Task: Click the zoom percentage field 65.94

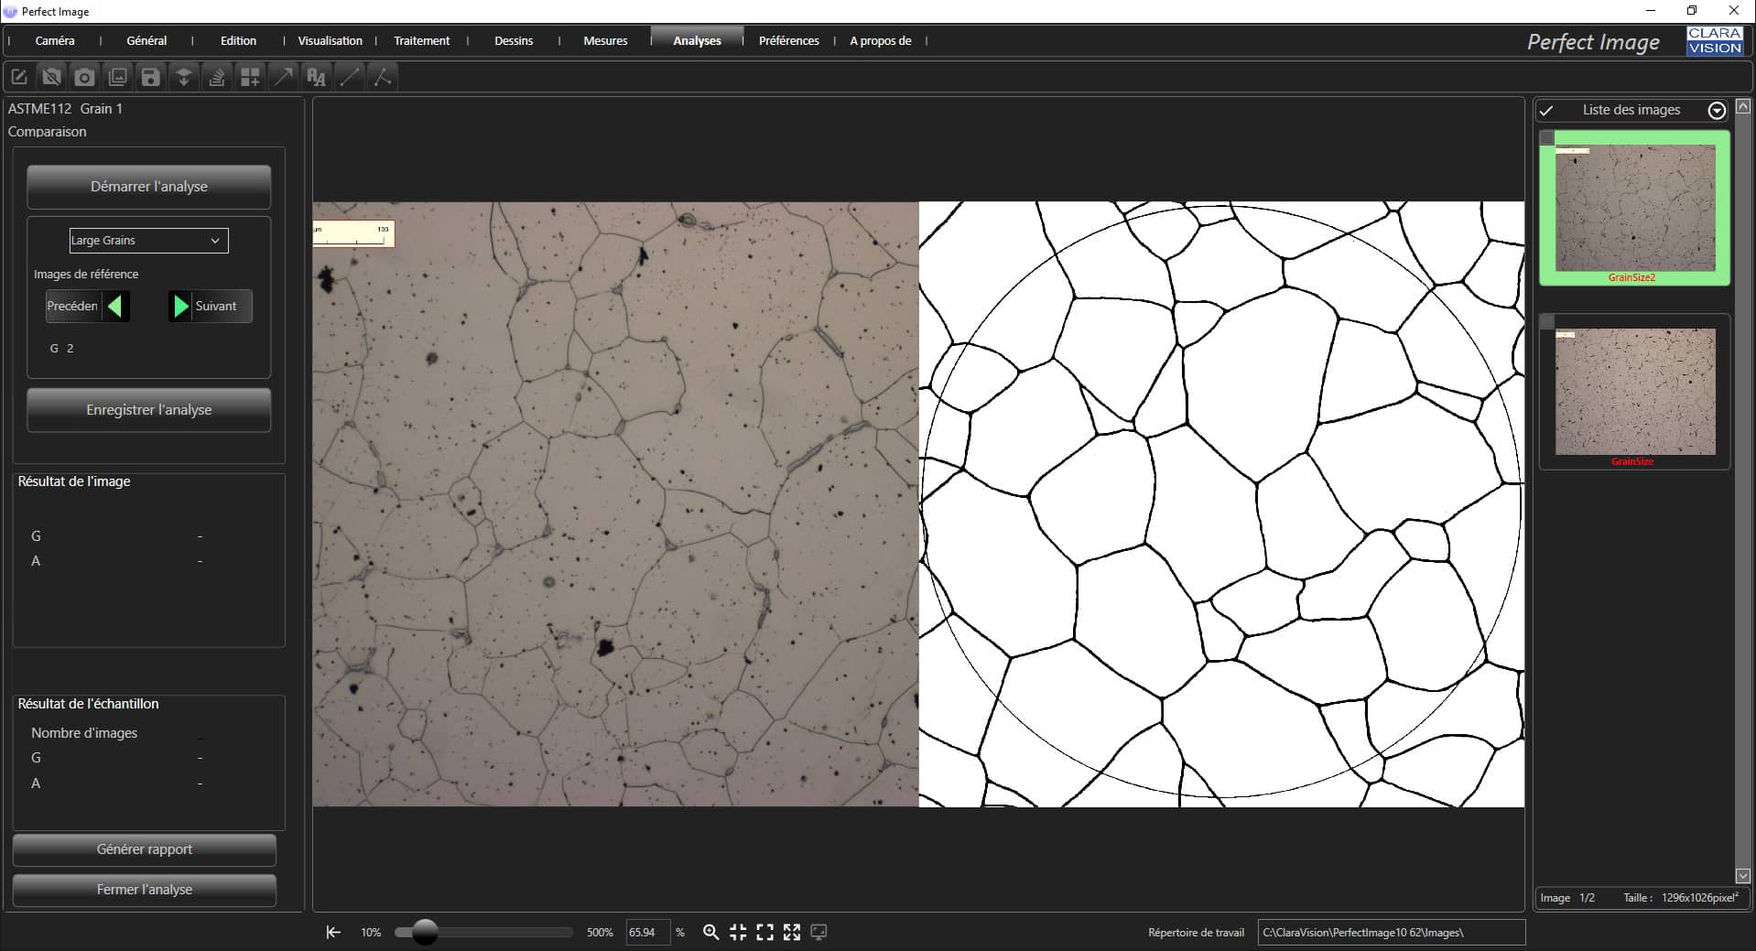Action: (647, 932)
